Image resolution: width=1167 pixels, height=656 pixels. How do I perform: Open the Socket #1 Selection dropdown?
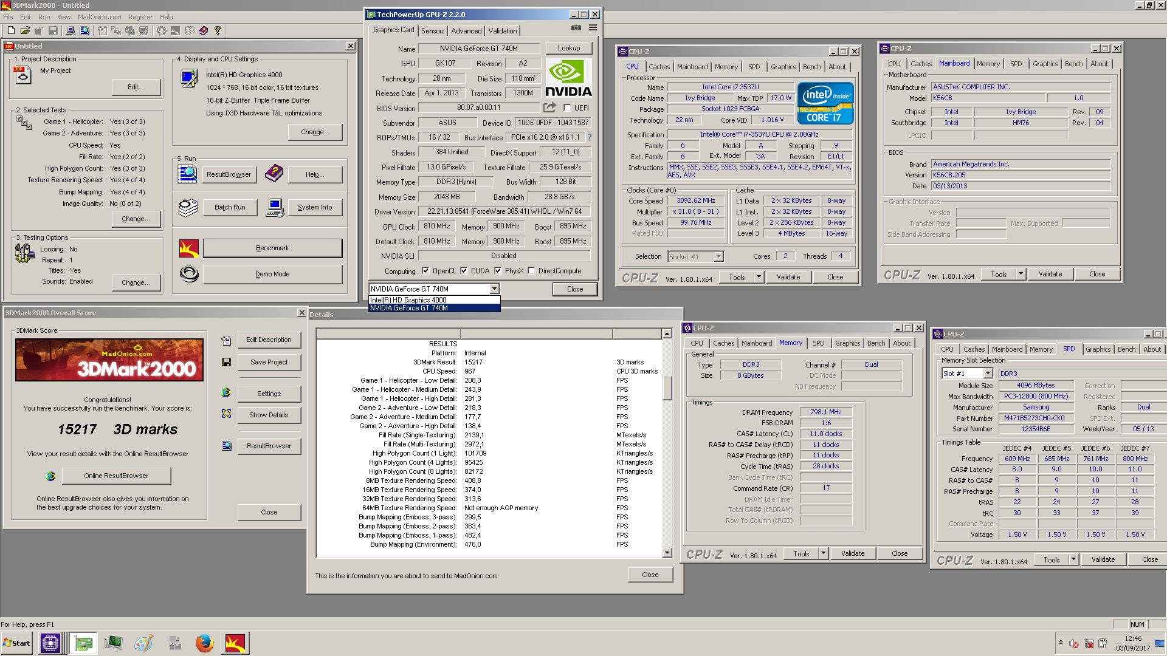click(x=718, y=257)
